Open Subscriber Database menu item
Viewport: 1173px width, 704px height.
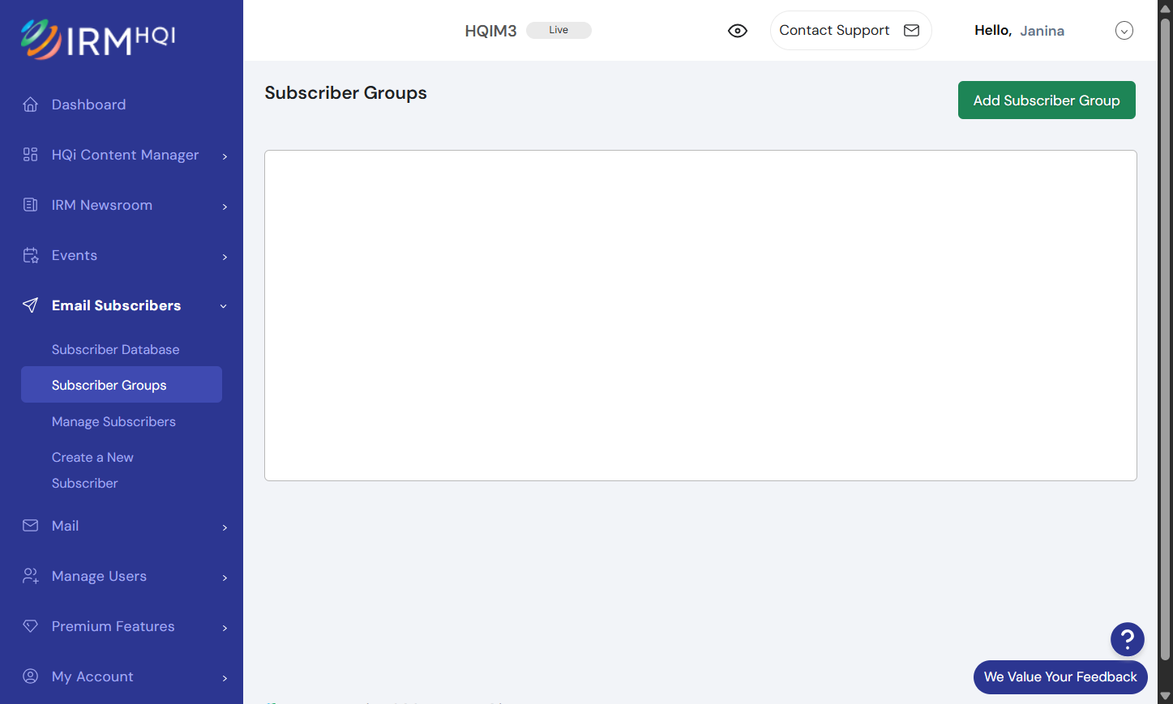coord(116,349)
